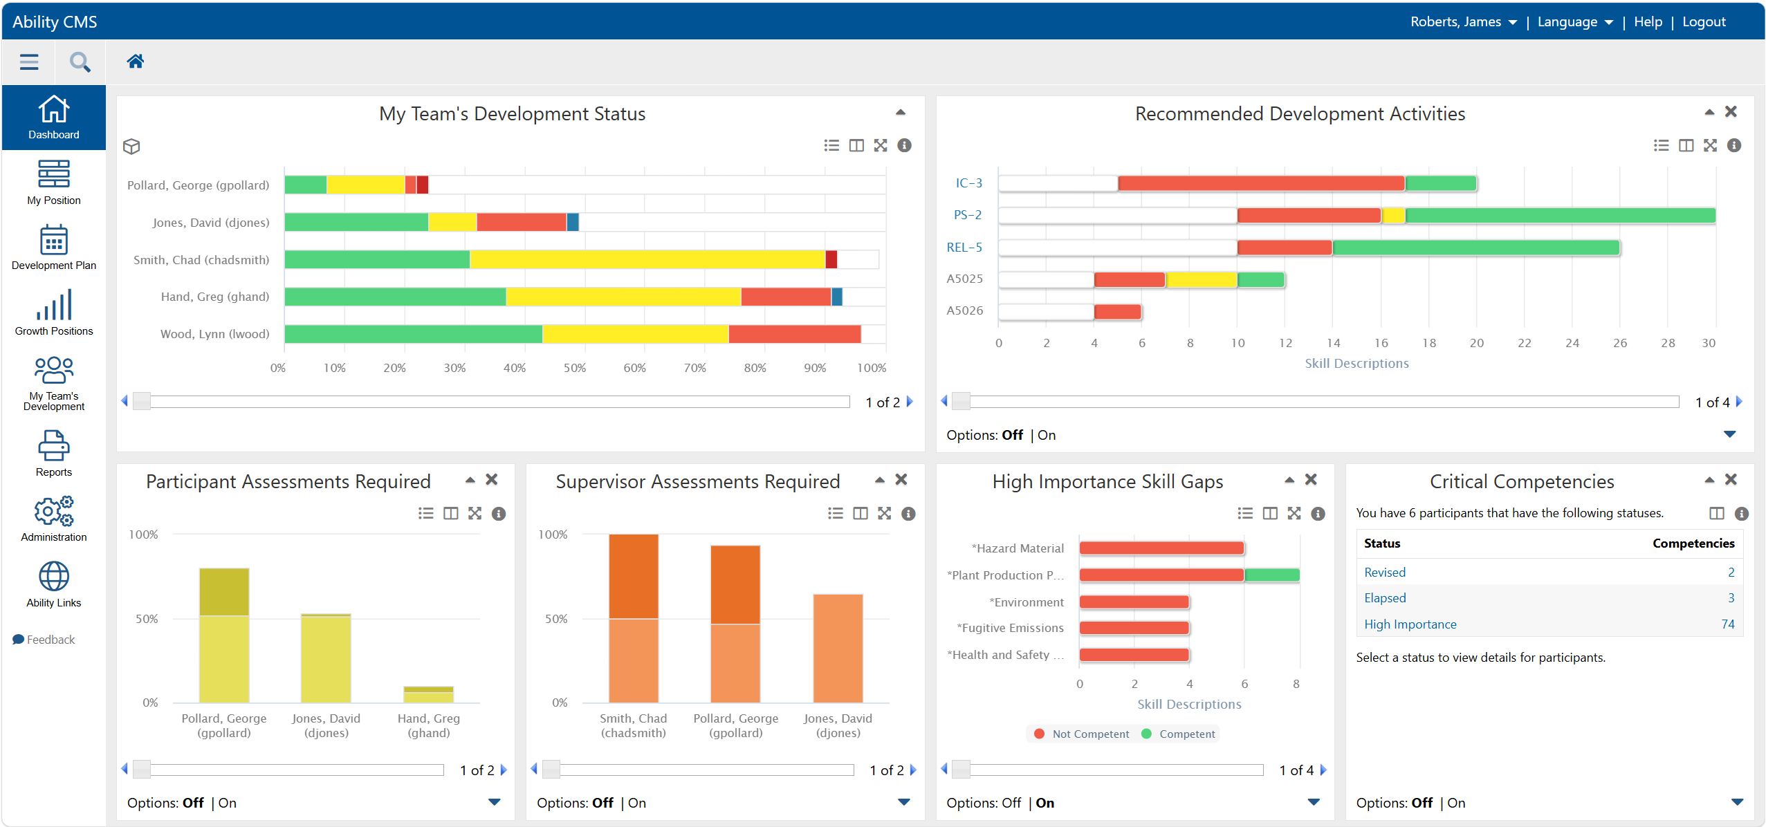Open the hamburger menu icon
Viewport: 1766px width, 827px height.
click(29, 62)
